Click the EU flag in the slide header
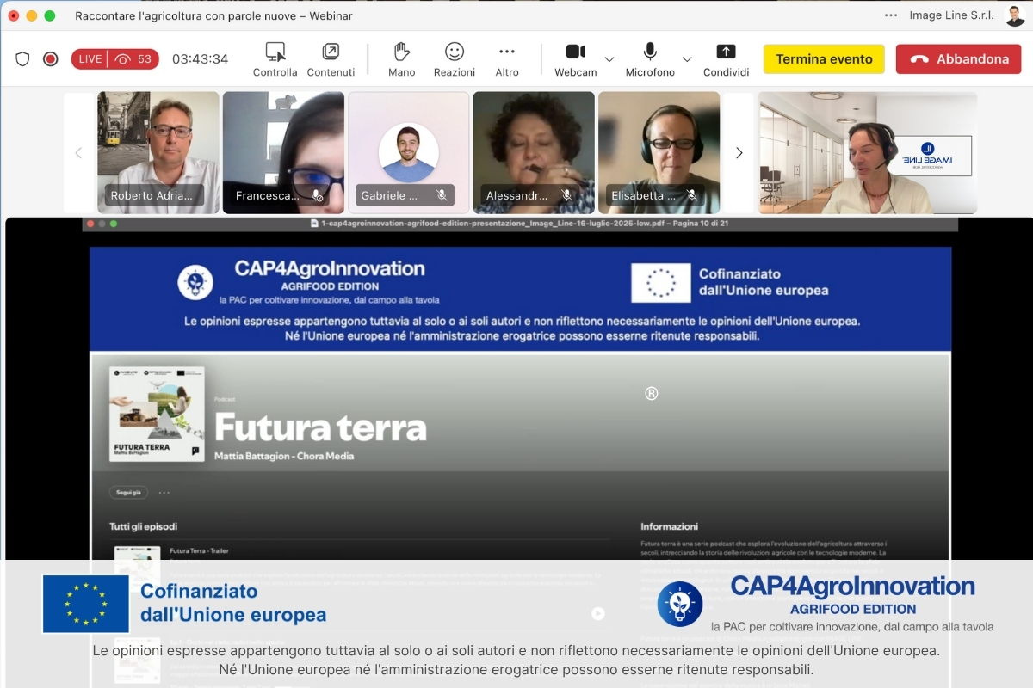Screen dimensions: 1033x688 (661, 283)
